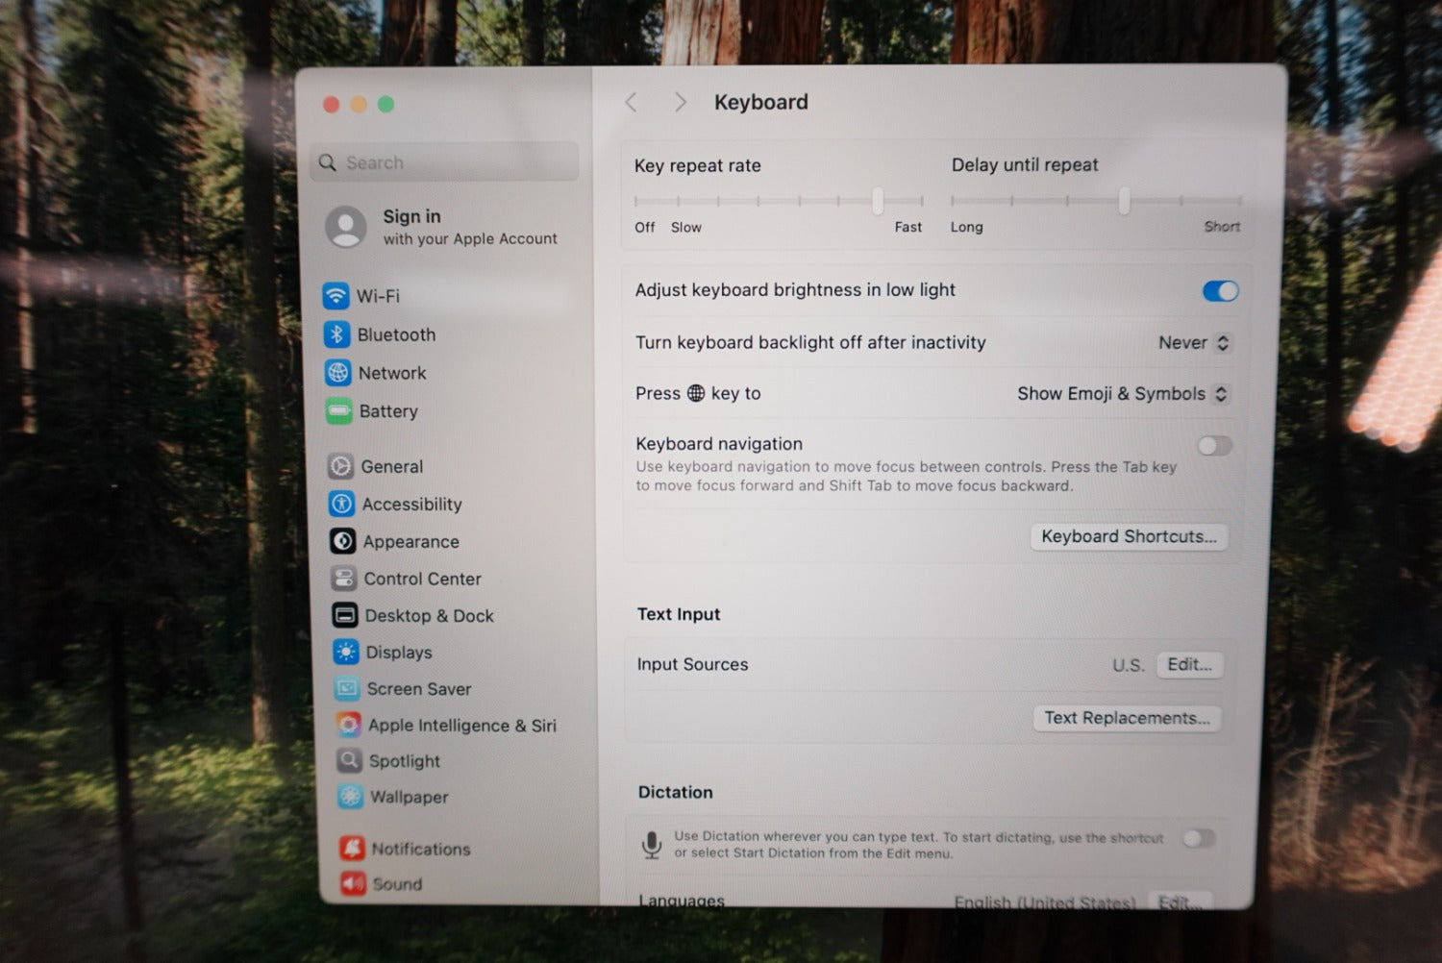
Task: Click the Search field in sidebar
Action: tap(445, 162)
